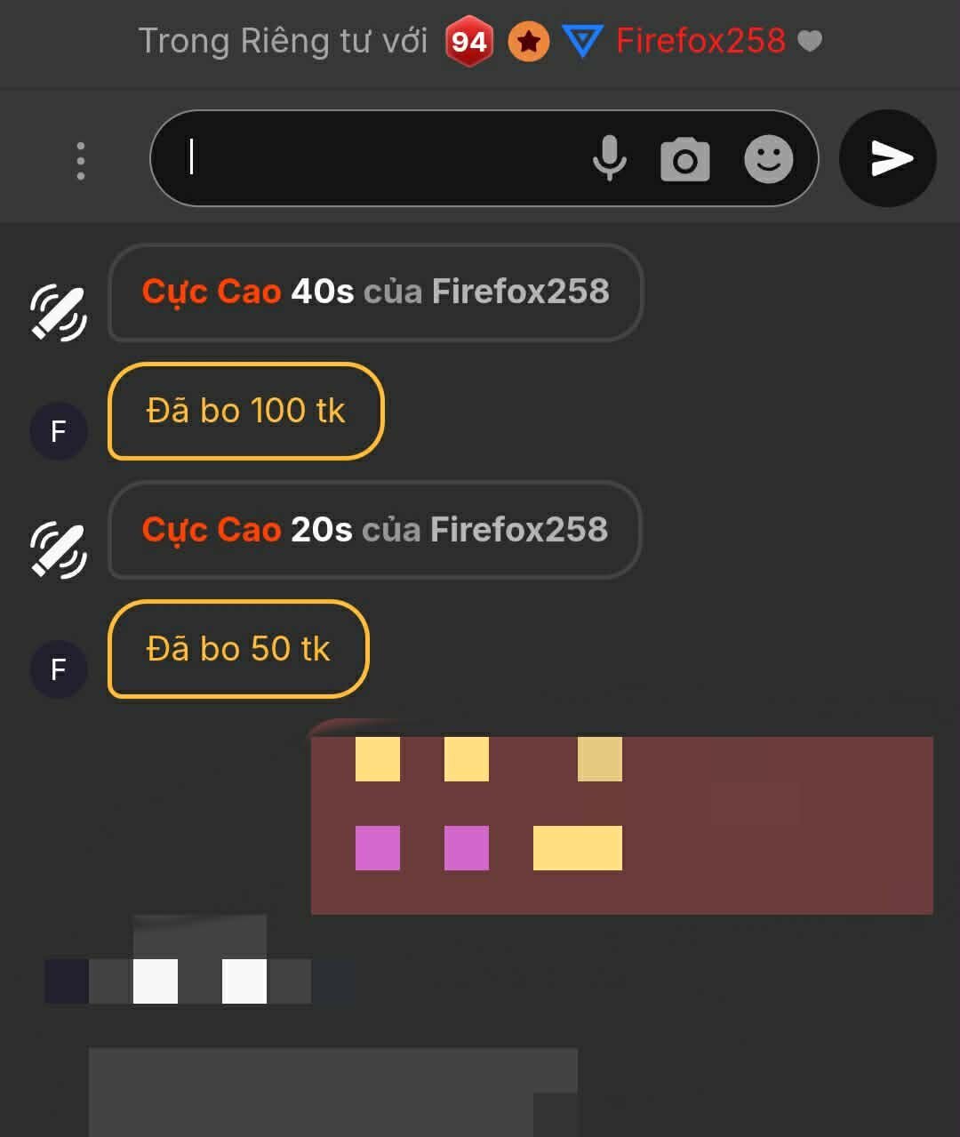Open the smiley emoji picker

tap(768, 159)
